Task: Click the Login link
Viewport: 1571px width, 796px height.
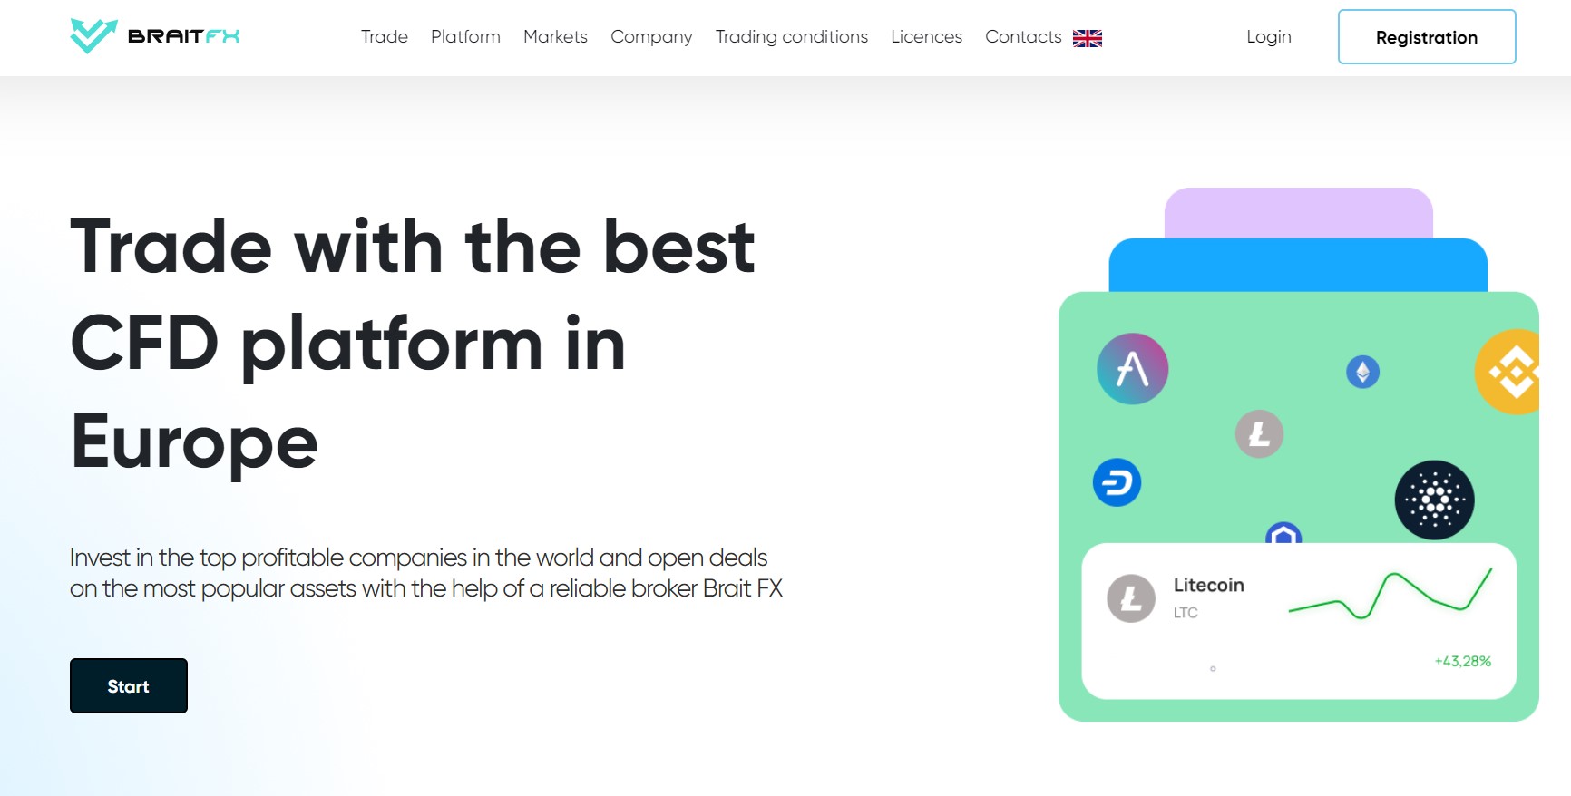Action: (x=1268, y=37)
